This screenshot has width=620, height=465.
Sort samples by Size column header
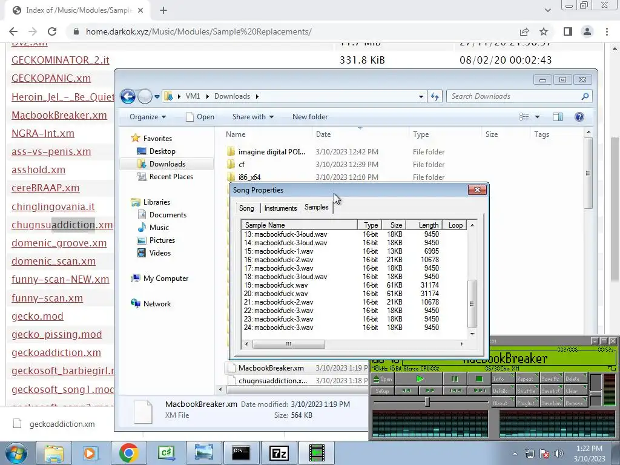(x=394, y=225)
